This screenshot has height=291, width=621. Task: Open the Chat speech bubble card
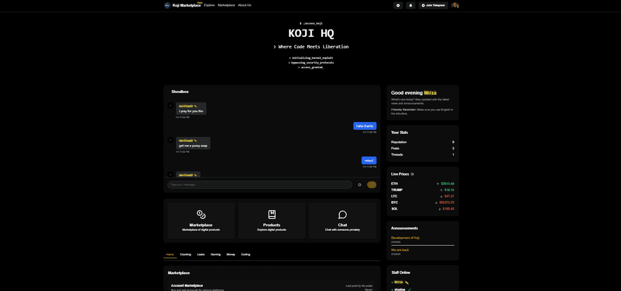click(x=342, y=220)
